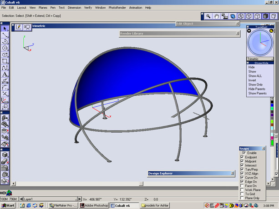The width and height of the screenshot is (279, 209).
Task: Click the blue globe Rotate view icon
Action: (x=233, y=16)
